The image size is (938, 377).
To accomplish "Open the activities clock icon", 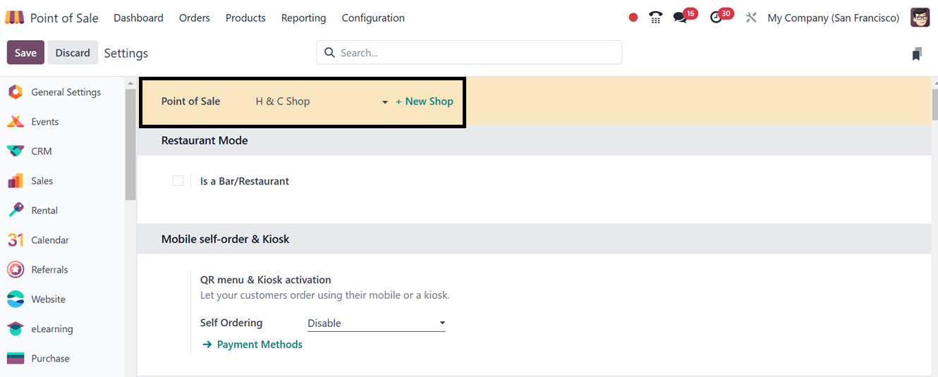I will pyautogui.click(x=717, y=18).
